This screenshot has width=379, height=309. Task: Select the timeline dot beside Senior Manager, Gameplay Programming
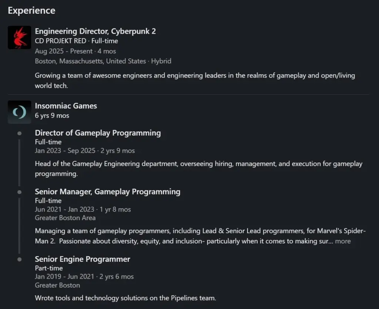(x=19, y=192)
